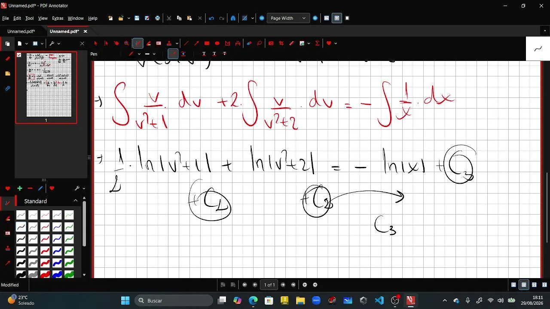Select the Lasso tool
This screenshot has width=550, height=309.
coord(260,43)
